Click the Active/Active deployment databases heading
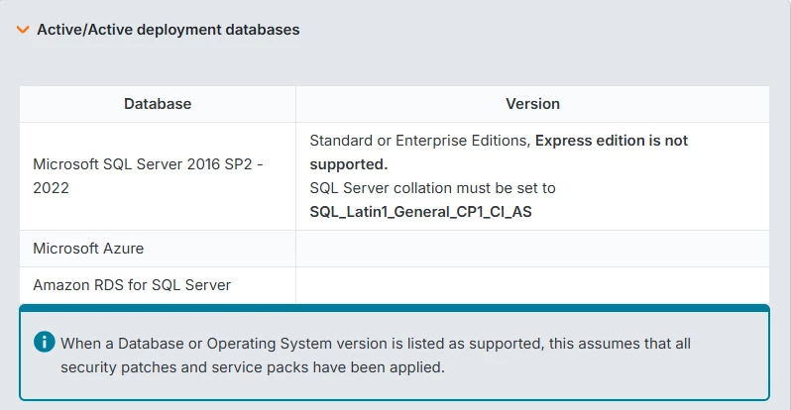791x410 pixels. (168, 30)
